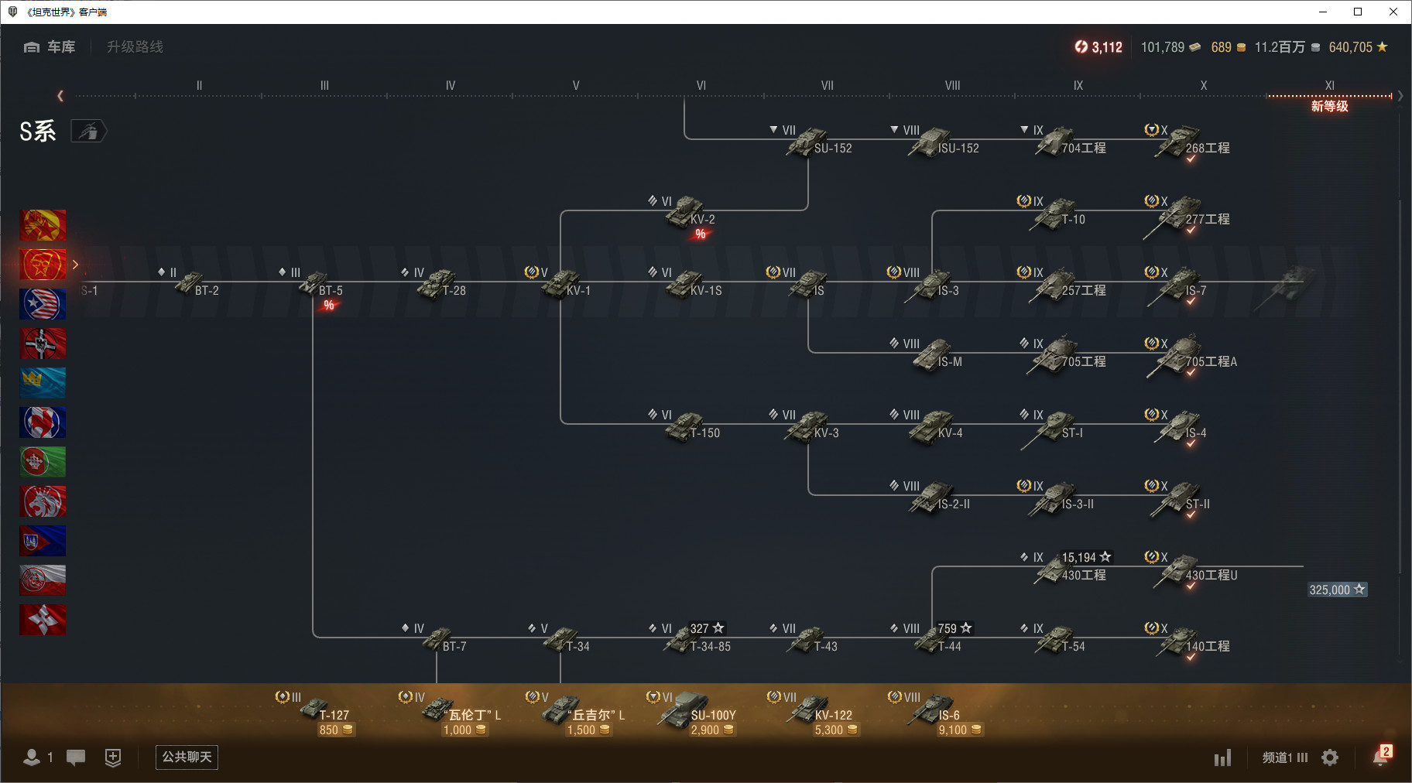1412x783 pixels.
Task: Open notifications bell icon
Action: click(x=1381, y=757)
